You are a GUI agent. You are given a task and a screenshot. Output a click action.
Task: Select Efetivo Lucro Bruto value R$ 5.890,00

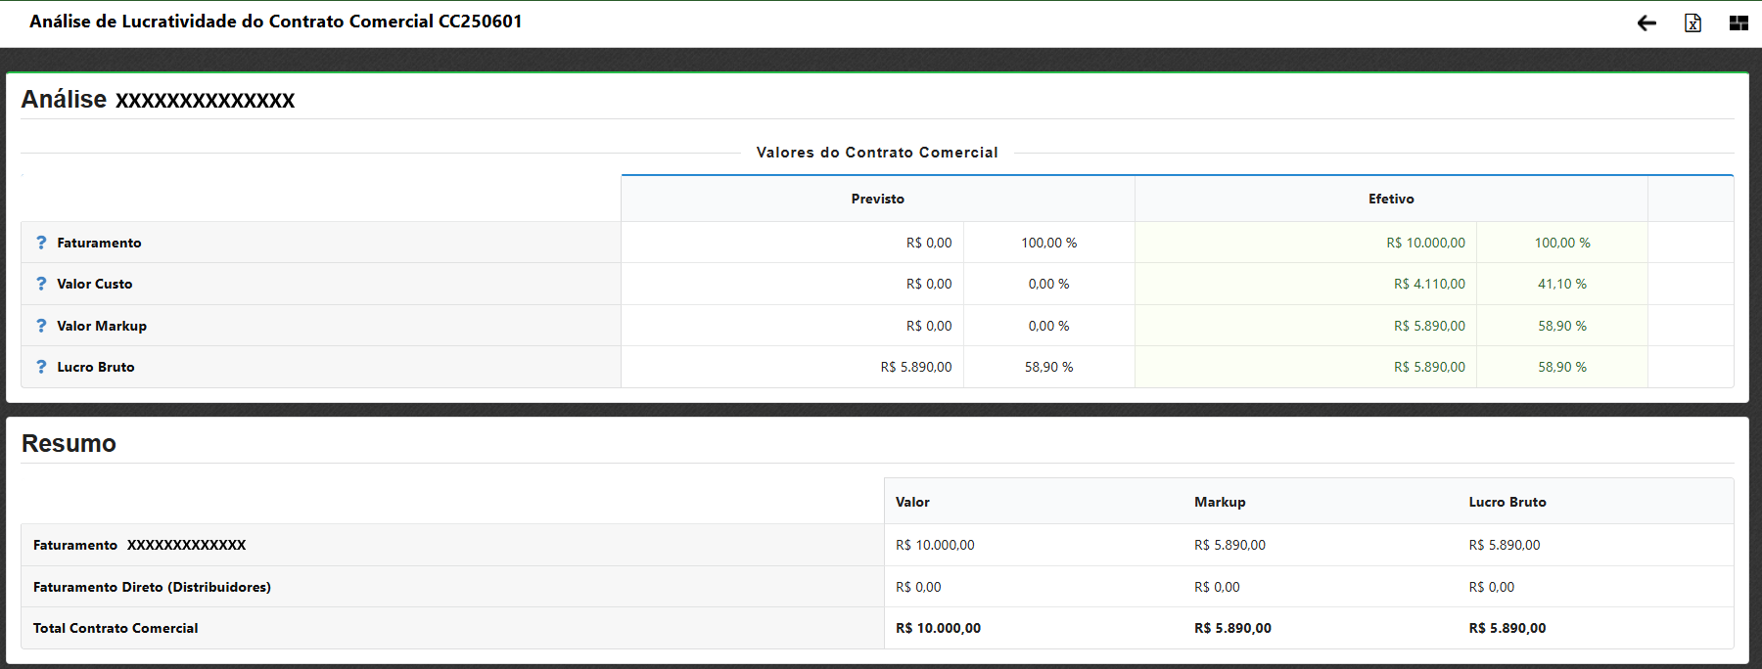click(x=1429, y=367)
